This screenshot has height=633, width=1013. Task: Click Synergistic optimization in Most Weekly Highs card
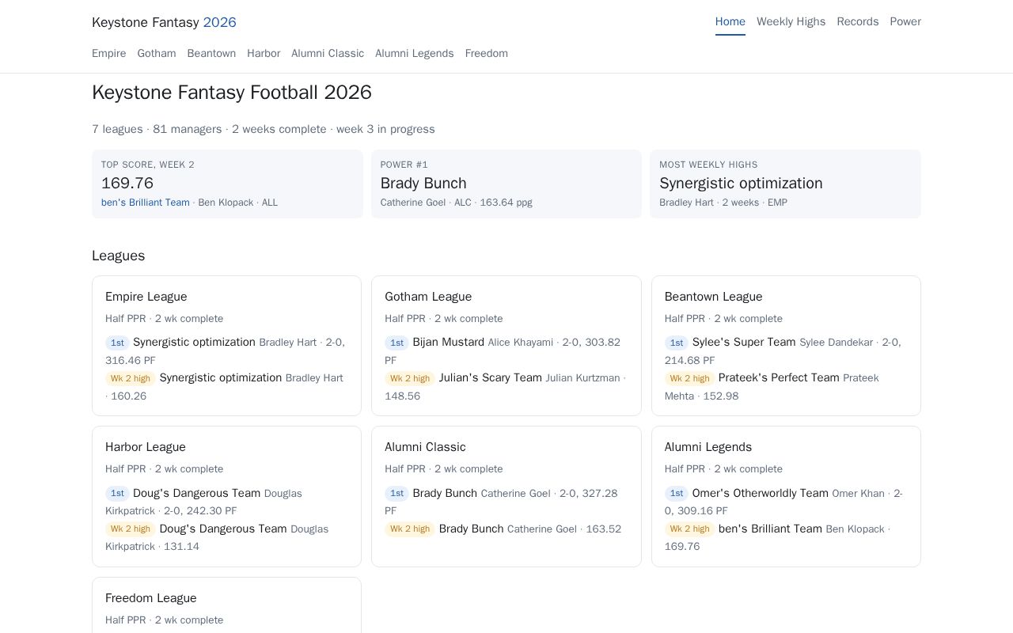coord(741,184)
